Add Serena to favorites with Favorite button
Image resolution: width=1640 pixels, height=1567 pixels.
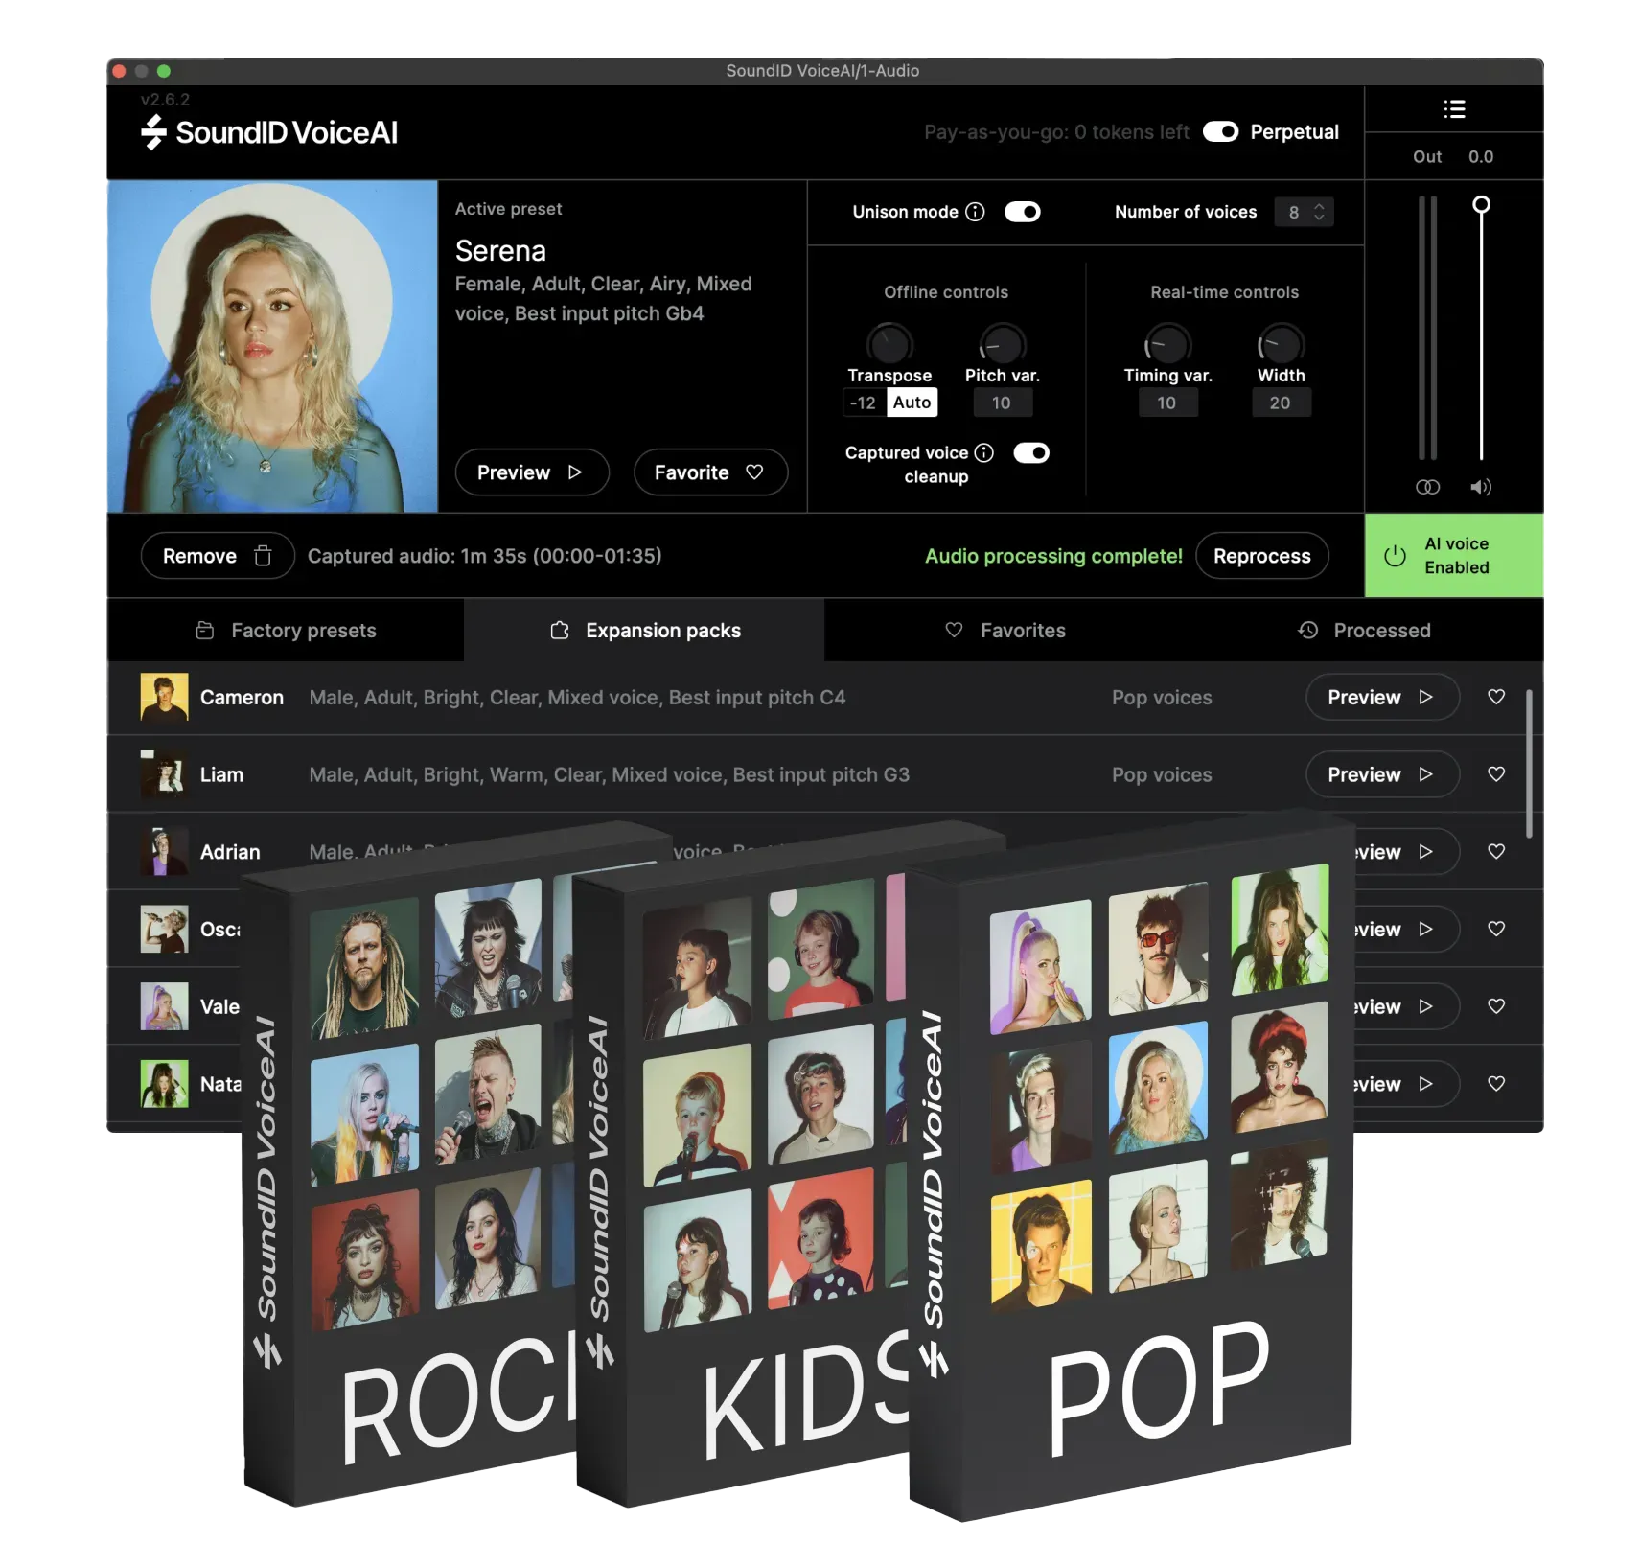click(710, 472)
